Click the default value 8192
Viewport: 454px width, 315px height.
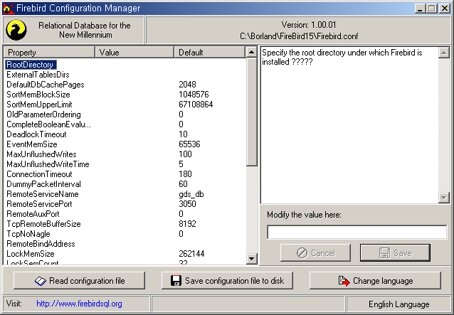tap(187, 224)
